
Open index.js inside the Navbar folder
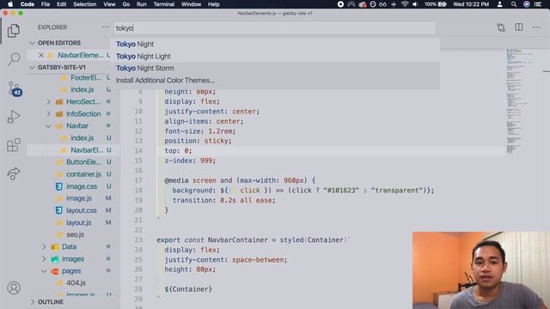[82, 138]
